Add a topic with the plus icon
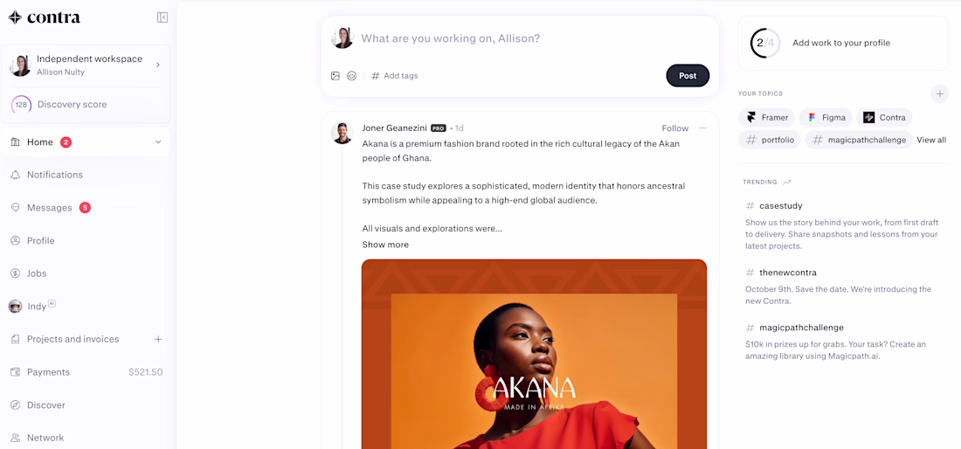 pyautogui.click(x=939, y=93)
